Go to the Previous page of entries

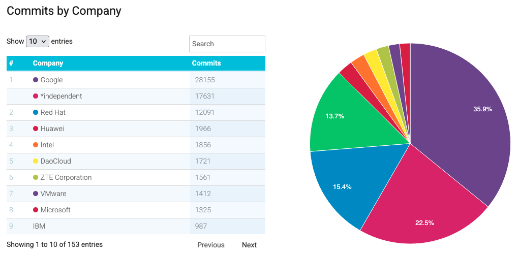click(x=210, y=245)
